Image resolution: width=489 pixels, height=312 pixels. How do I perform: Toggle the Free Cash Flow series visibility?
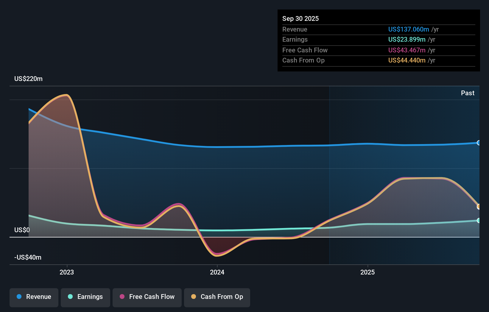coord(147,297)
